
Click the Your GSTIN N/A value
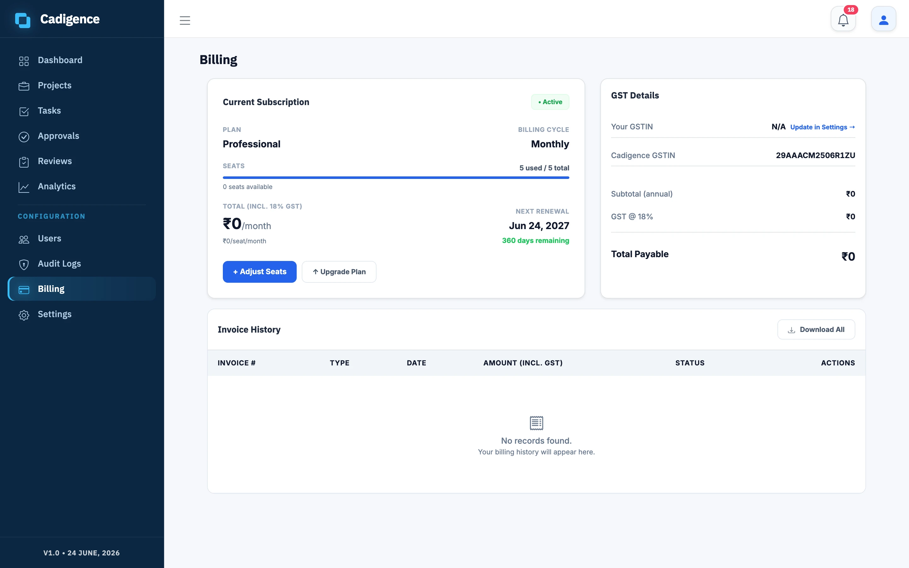coord(778,127)
